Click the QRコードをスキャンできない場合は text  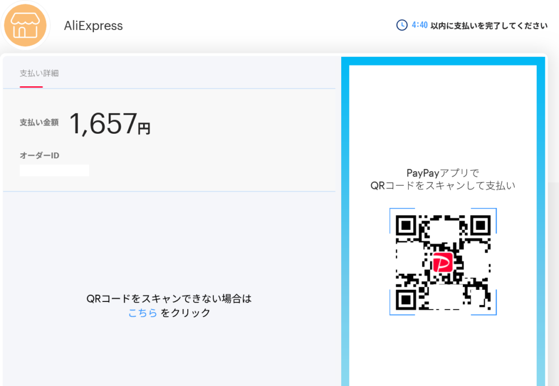pyautogui.click(x=169, y=299)
